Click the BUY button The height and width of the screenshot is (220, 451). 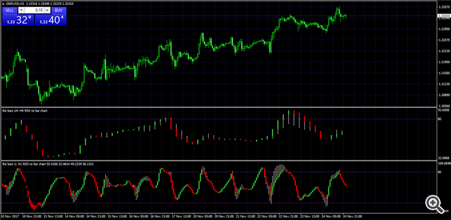pyautogui.click(x=59, y=10)
